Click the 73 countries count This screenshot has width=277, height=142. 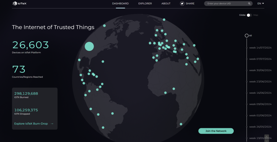pos(19,69)
